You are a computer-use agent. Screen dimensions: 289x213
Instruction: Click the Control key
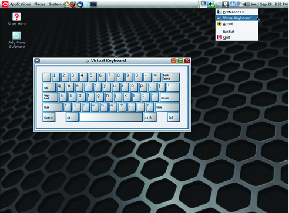coord(49,117)
